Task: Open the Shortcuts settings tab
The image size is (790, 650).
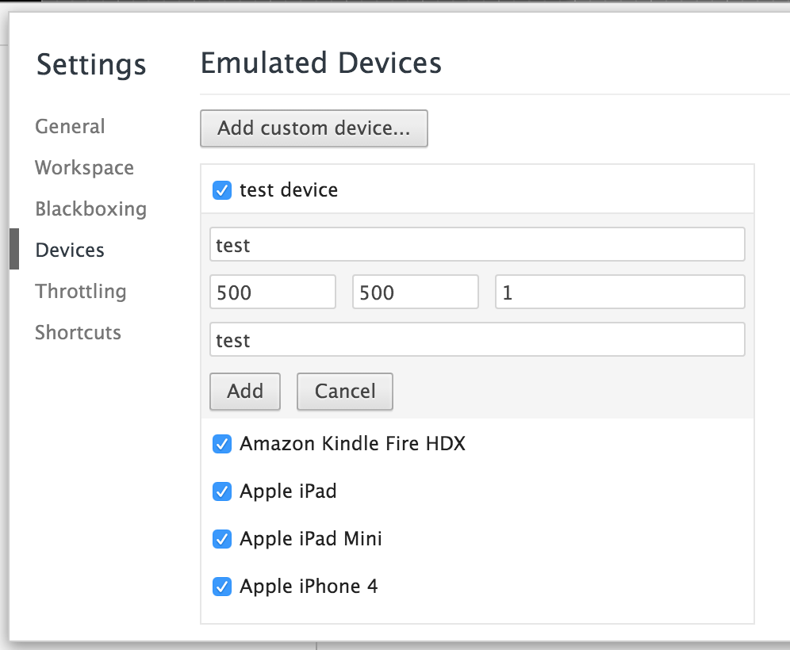Action: pos(78,333)
